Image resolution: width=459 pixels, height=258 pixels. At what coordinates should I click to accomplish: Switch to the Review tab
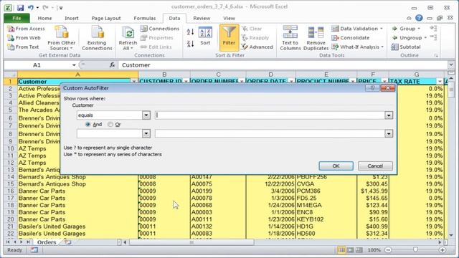click(x=202, y=18)
